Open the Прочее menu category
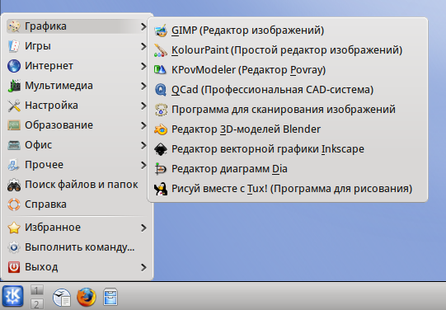The width and height of the screenshot is (446, 310). (77, 165)
